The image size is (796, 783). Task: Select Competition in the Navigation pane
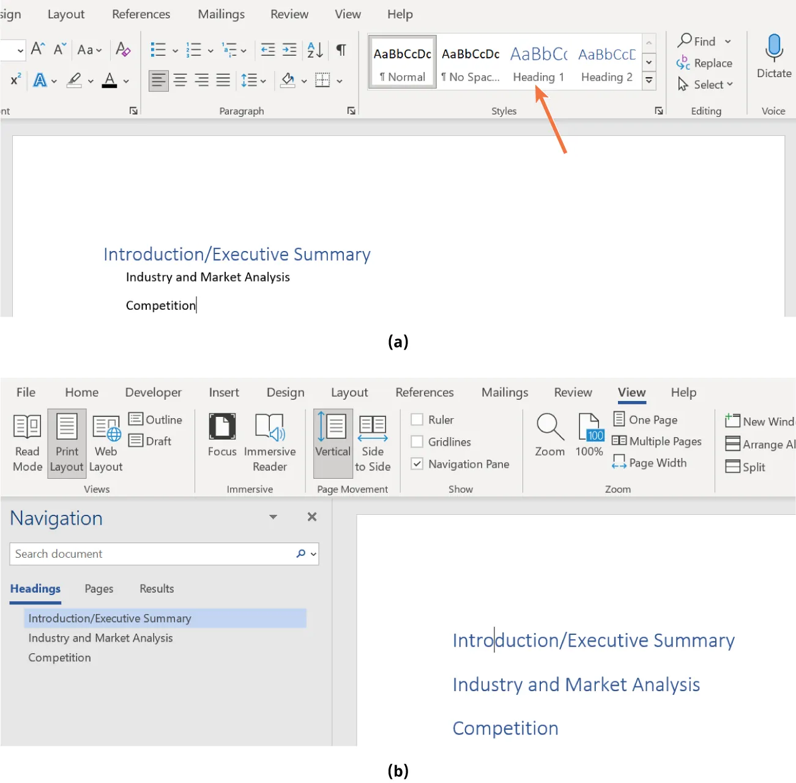[x=59, y=657]
